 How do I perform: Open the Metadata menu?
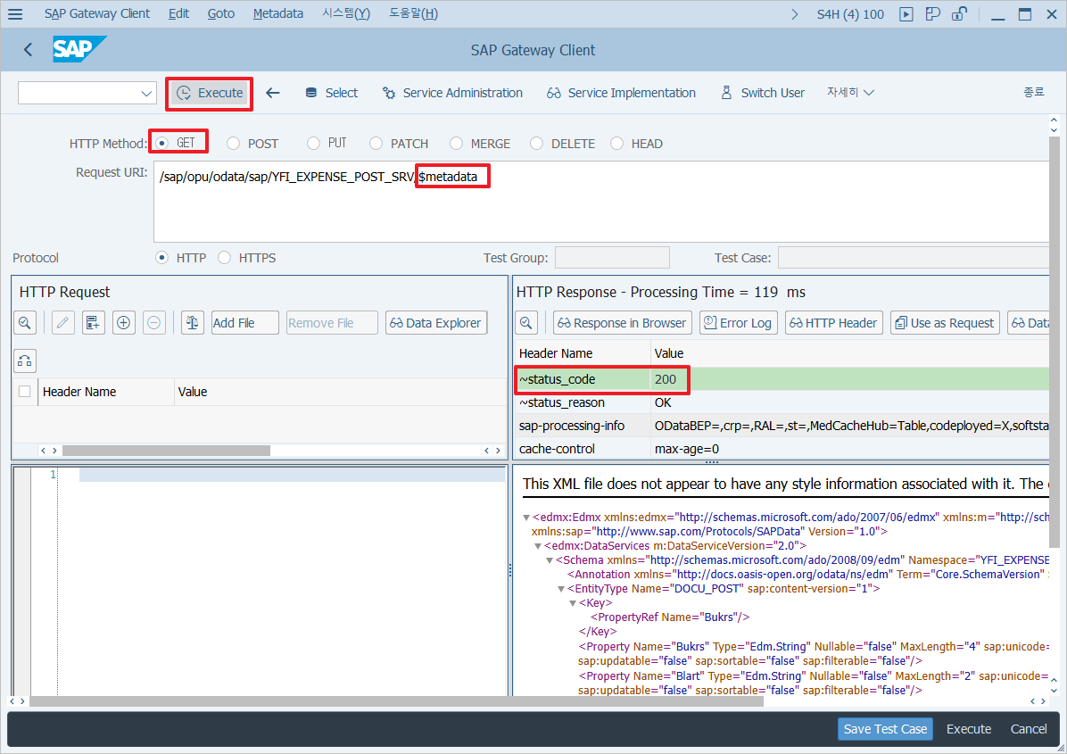tap(278, 13)
